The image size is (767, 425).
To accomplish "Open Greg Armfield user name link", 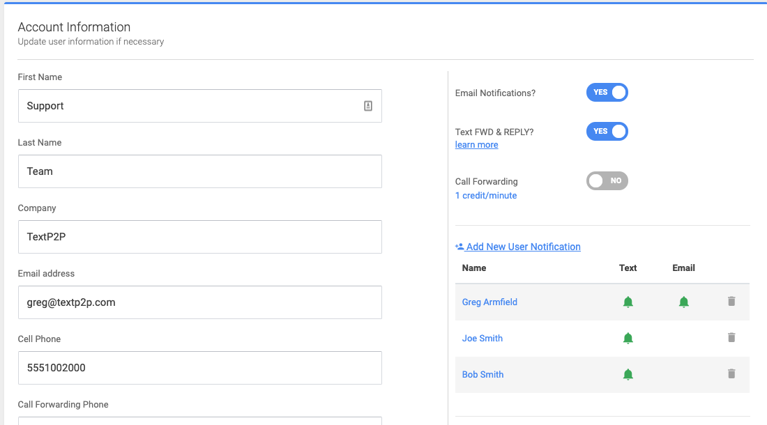I will pos(489,302).
